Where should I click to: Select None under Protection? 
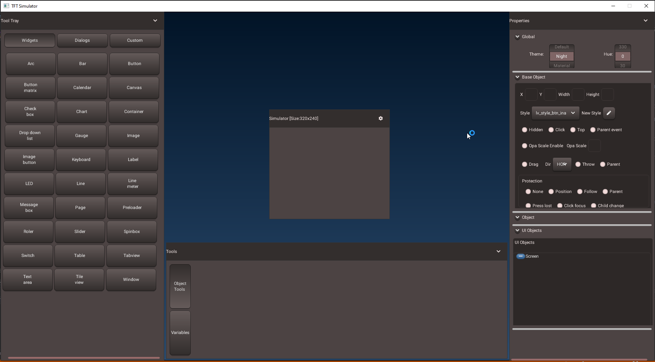click(529, 192)
